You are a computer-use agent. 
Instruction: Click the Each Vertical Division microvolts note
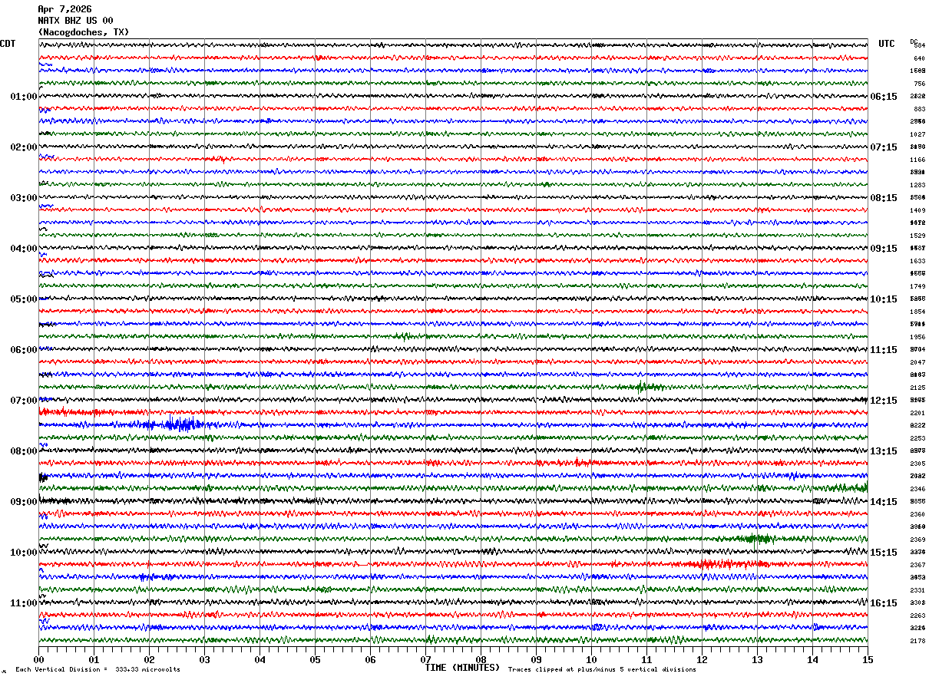point(98,670)
